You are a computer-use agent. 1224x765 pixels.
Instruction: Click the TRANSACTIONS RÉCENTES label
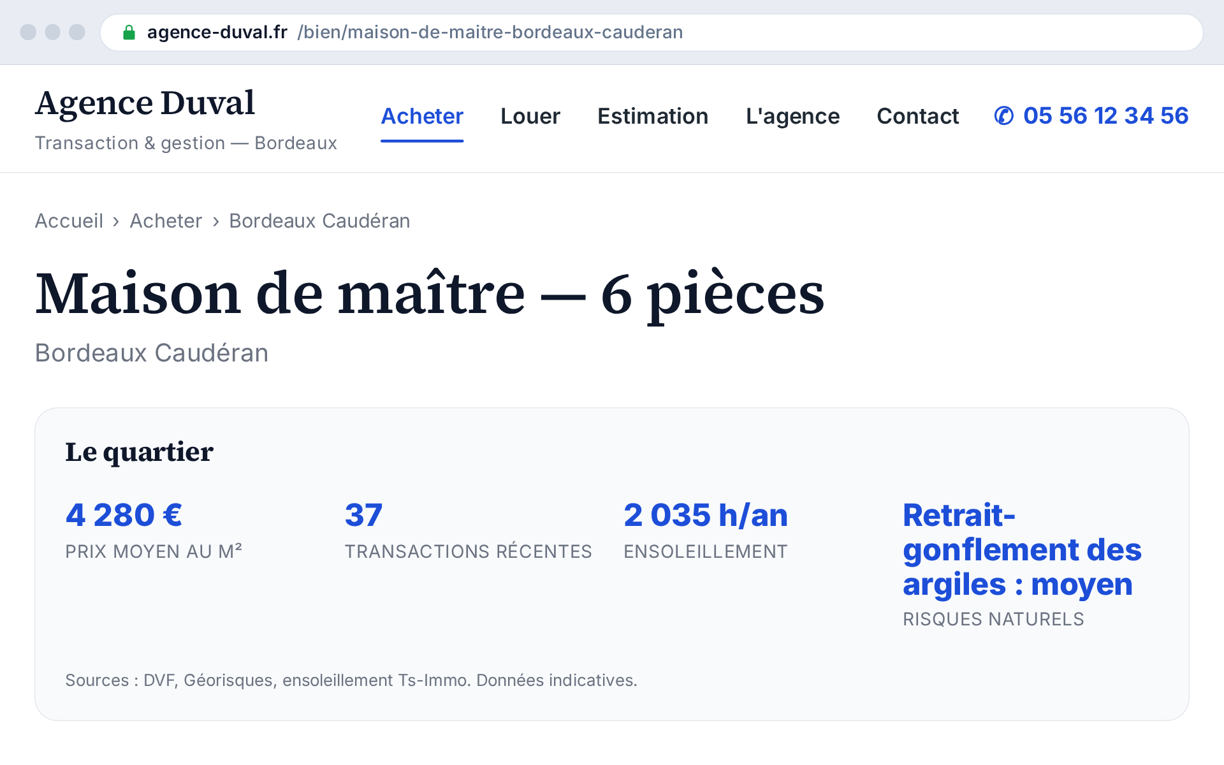468,551
